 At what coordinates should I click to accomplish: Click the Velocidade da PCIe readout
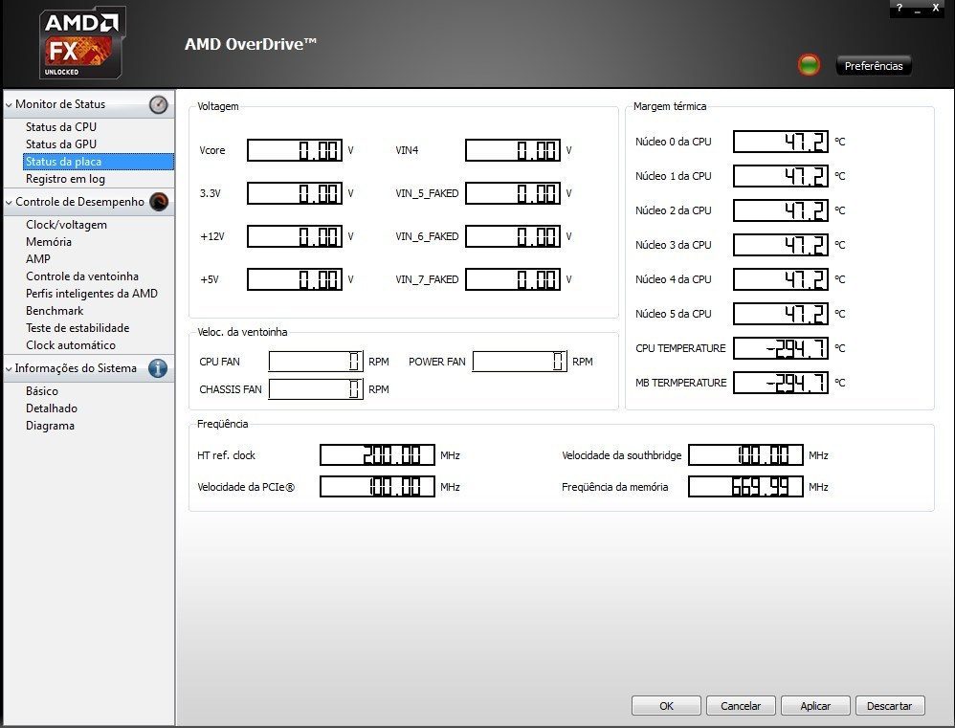[378, 487]
